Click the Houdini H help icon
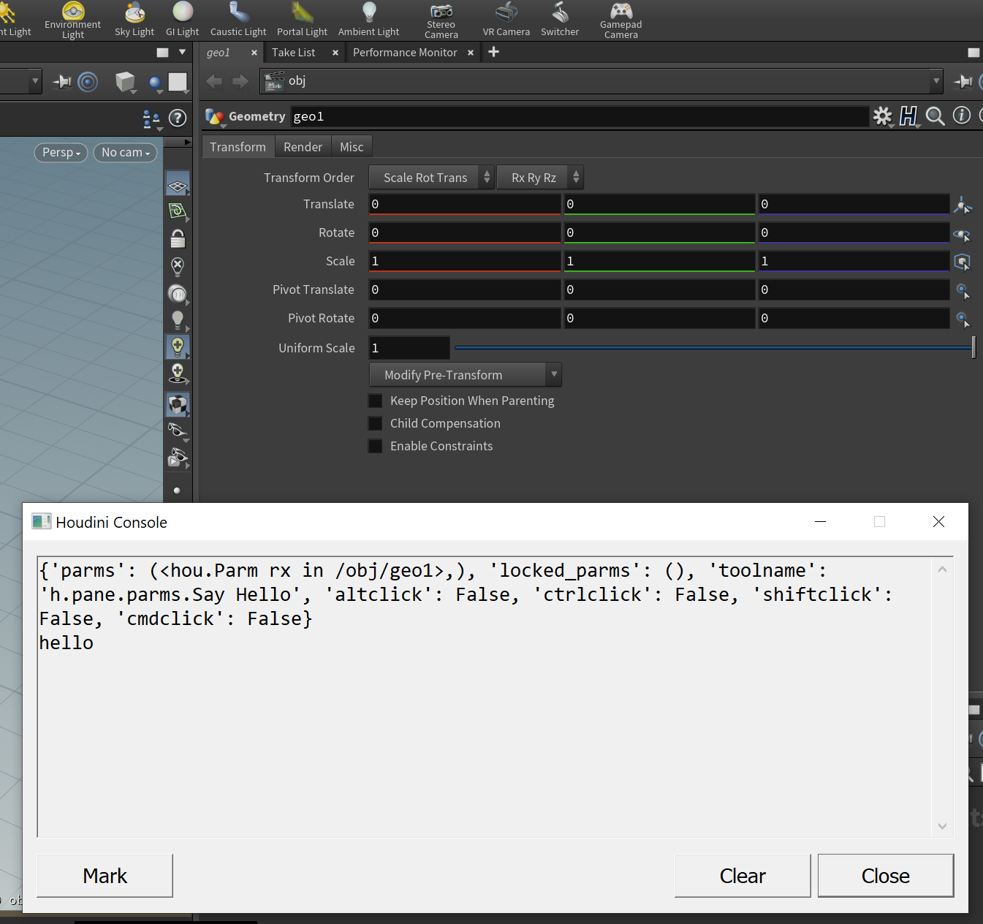This screenshot has width=983, height=924. coord(908,115)
